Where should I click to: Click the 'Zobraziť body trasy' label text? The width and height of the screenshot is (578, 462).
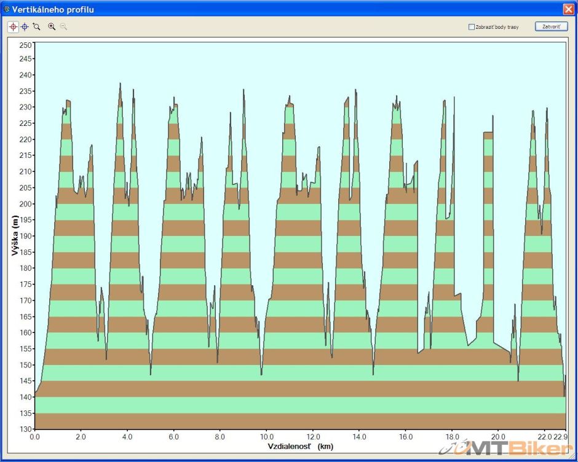(497, 27)
